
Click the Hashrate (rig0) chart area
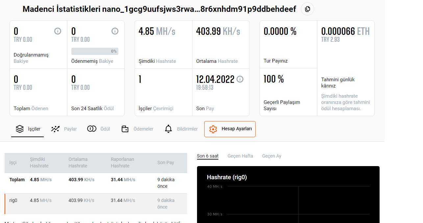click(288, 201)
